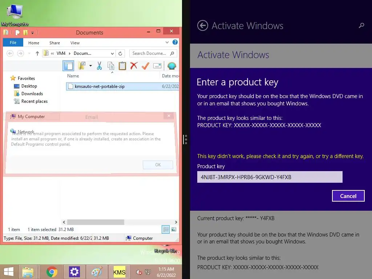Open the folder options toolbar icon
Viewport: 372px width, 279px height.
tap(82, 66)
